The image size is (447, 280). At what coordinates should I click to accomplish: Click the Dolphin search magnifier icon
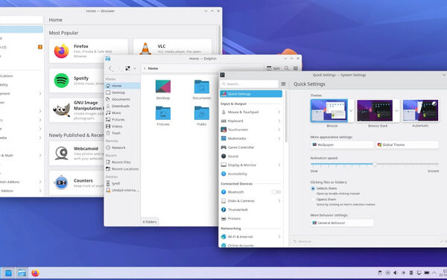click(287, 69)
